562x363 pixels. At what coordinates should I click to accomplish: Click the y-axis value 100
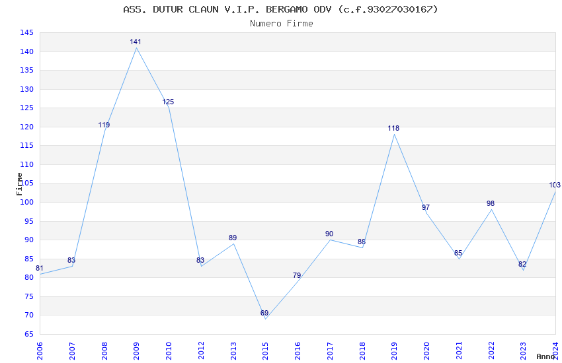click(x=27, y=203)
